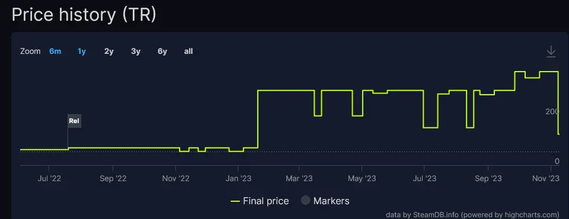Click the Price history (TR) heading

click(x=84, y=15)
